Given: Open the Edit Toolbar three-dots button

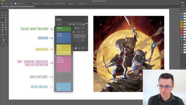Looking at the screenshot, I should tap(3, 37).
